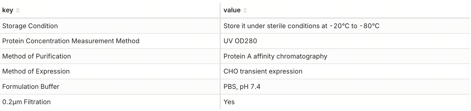Sort table by key column icon
The width and height of the screenshot is (471, 111).
tap(18, 10)
